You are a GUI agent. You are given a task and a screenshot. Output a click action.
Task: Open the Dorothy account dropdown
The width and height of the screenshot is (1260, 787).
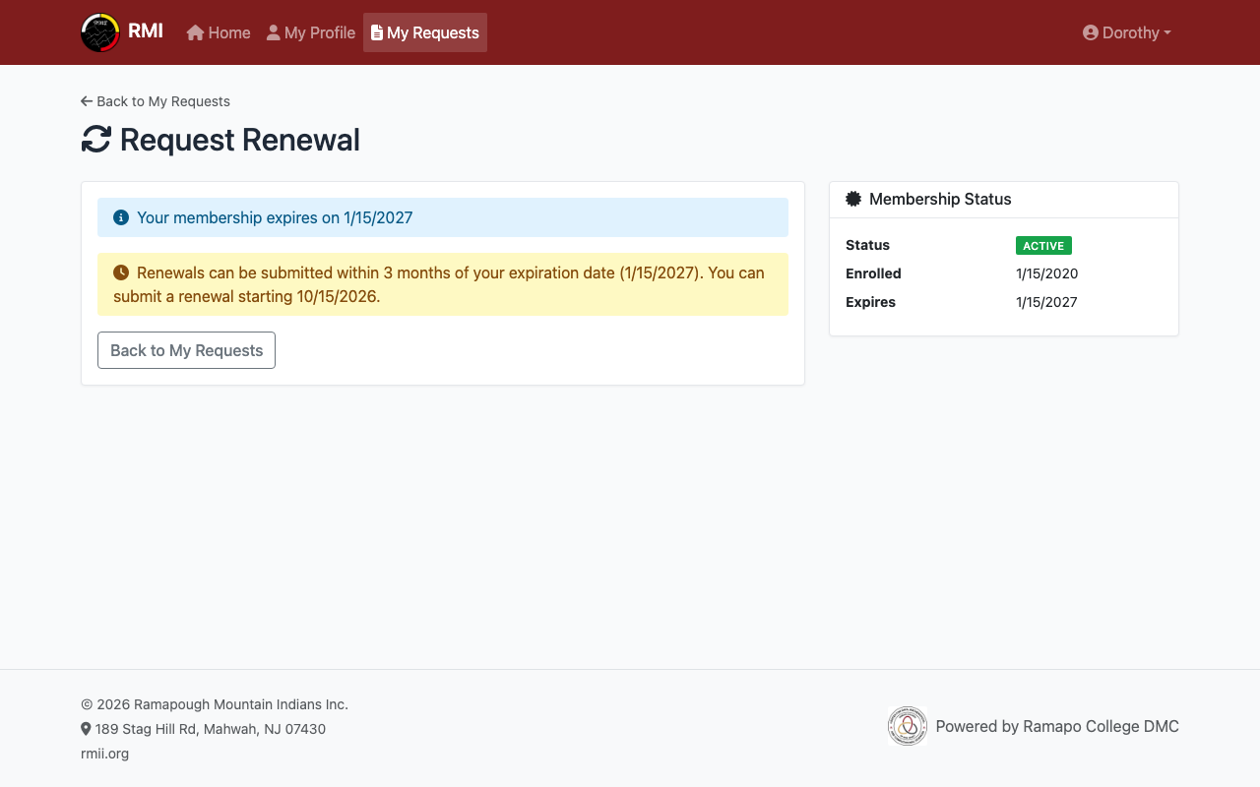click(x=1126, y=32)
